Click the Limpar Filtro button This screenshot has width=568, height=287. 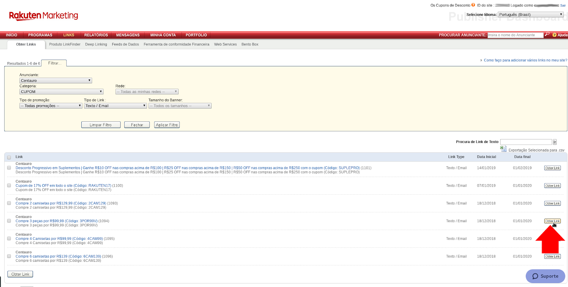coord(101,125)
